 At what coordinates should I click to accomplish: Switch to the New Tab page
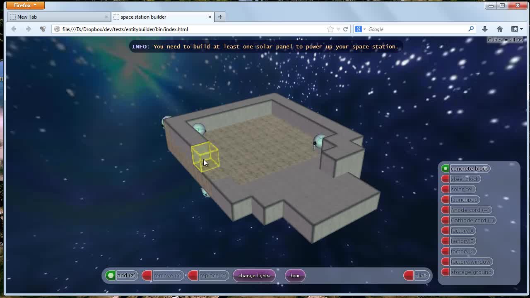click(58, 16)
